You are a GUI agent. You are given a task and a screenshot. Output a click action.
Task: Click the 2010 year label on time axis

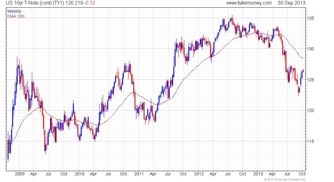point(80,174)
